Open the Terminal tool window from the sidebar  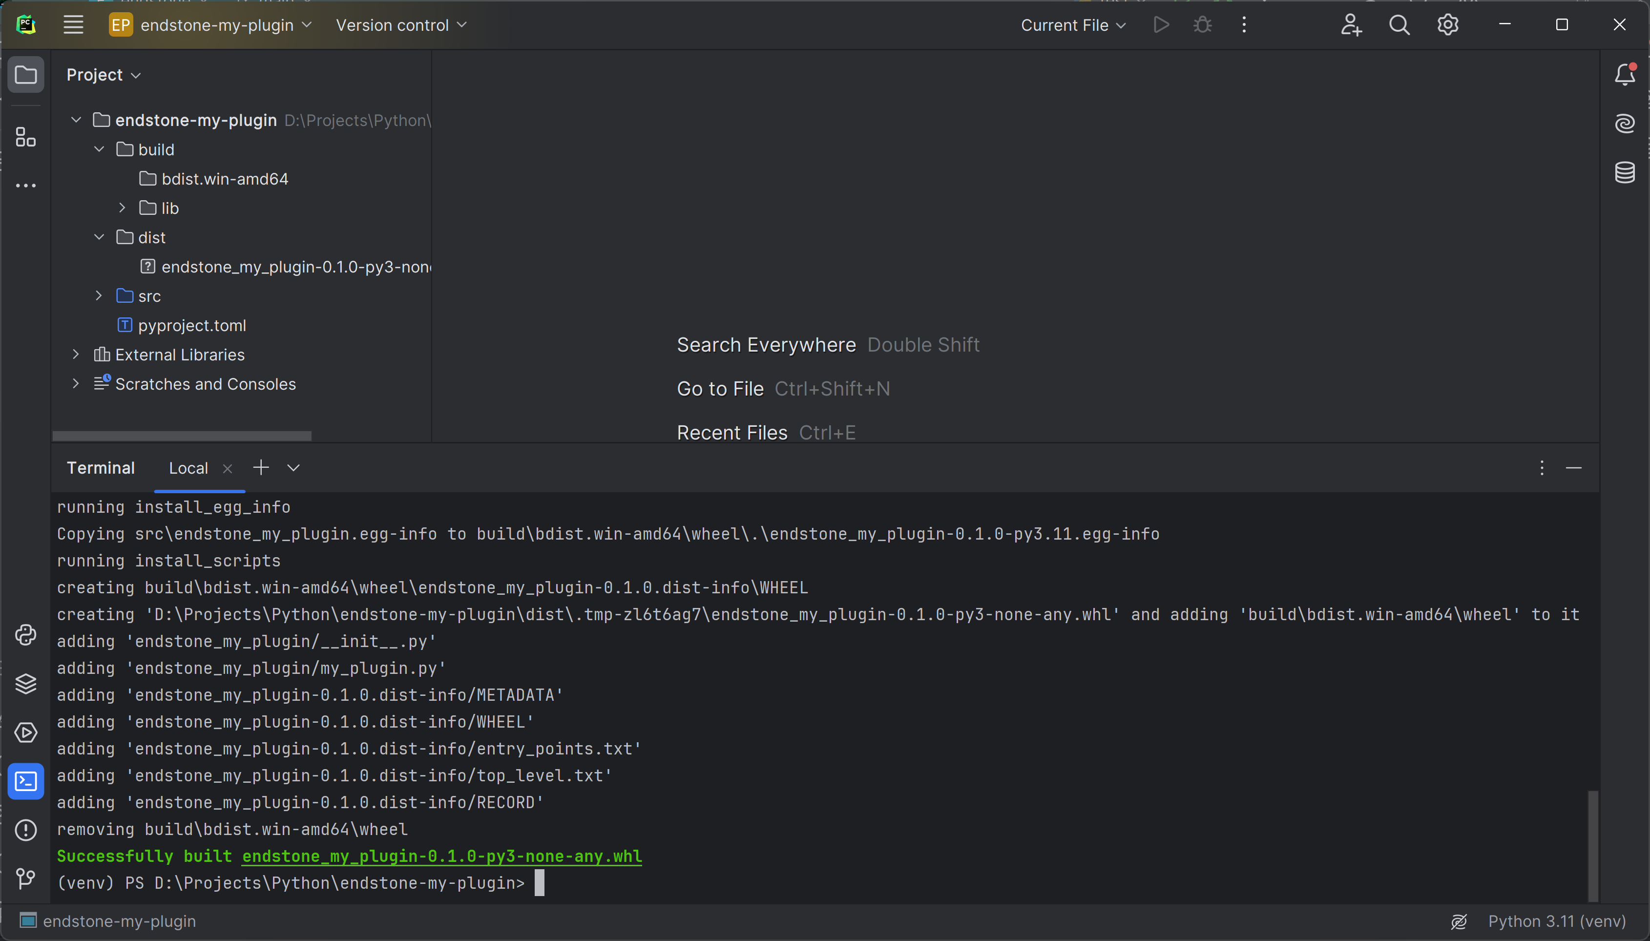click(26, 781)
